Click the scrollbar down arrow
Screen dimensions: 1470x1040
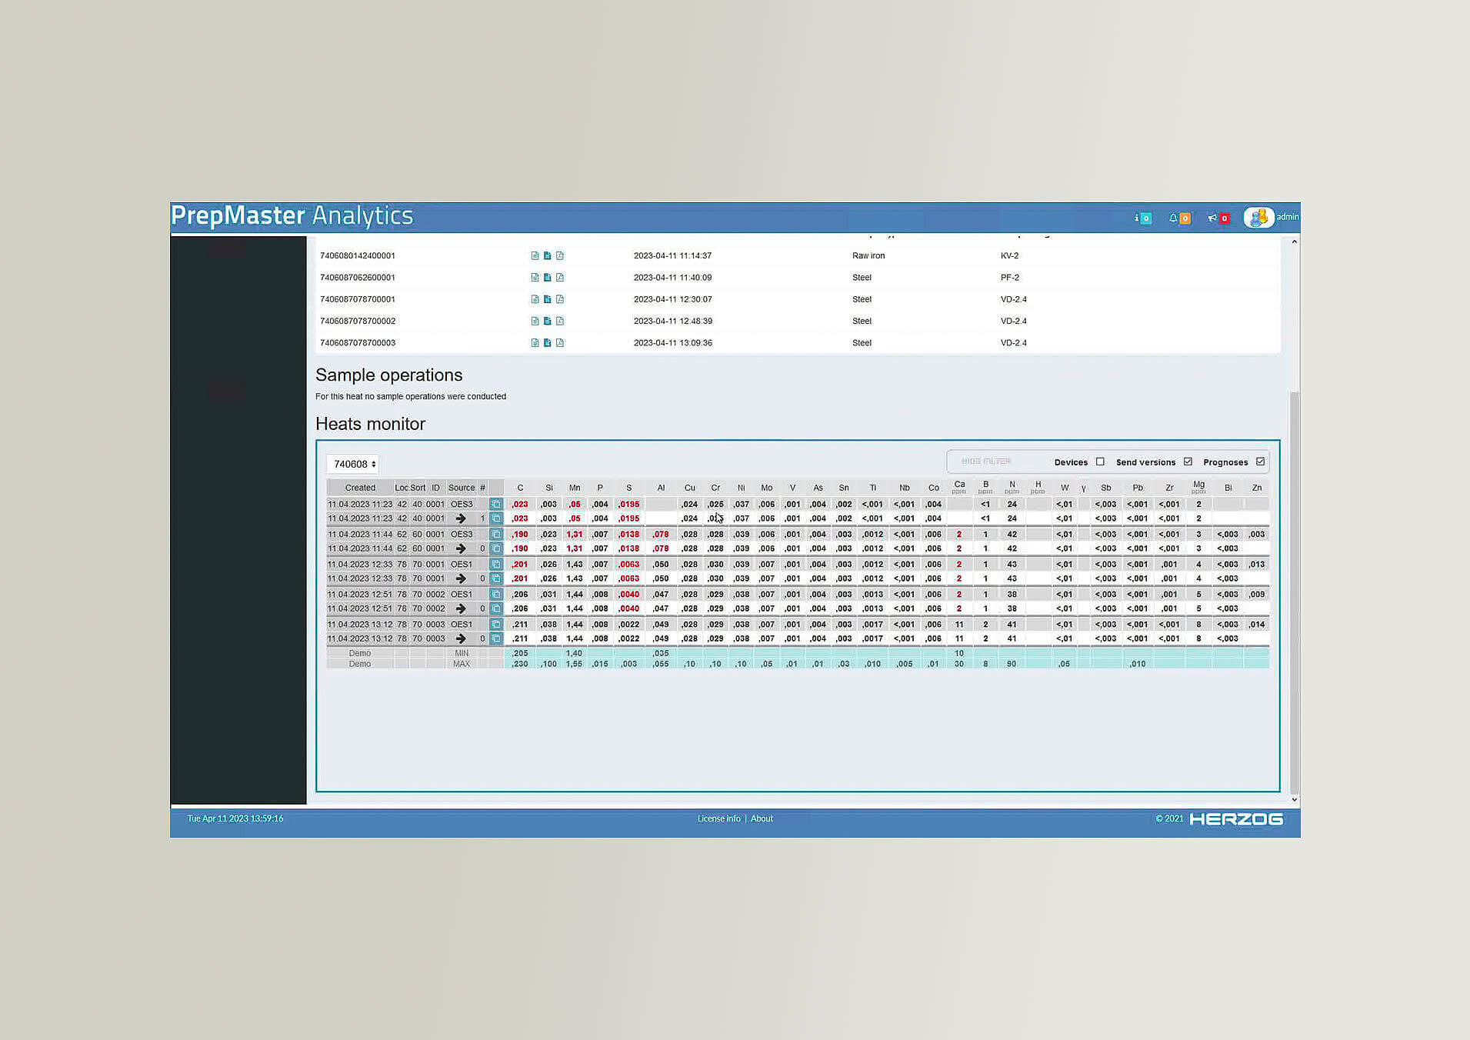(1295, 799)
